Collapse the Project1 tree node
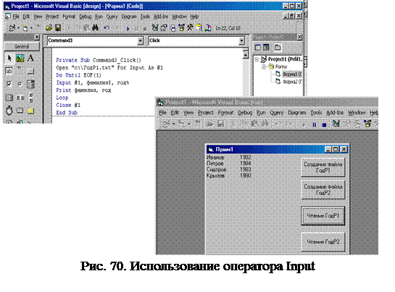This screenshot has width=395, height=292. coord(257,59)
